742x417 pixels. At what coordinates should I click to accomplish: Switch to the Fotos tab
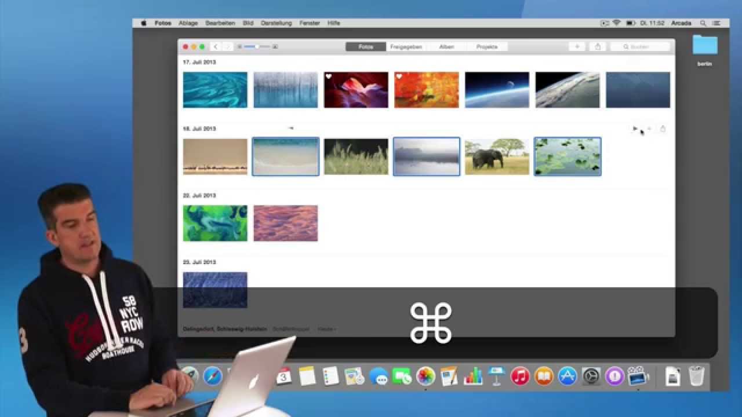[366, 47]
